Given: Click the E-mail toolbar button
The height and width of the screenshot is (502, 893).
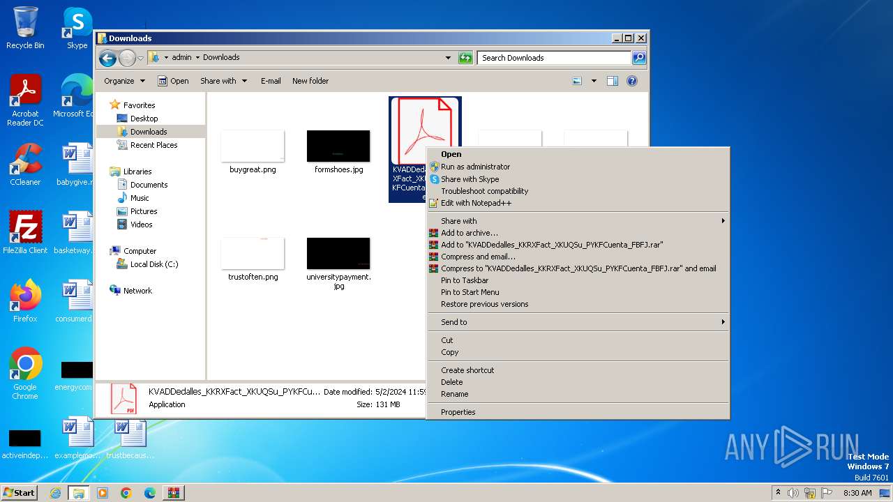Looking at the screenshot, I should [x=271, y=81].
